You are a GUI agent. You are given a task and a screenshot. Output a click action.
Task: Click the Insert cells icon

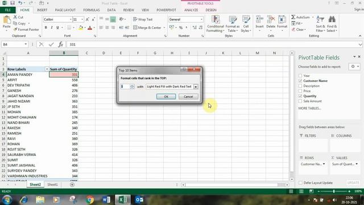tap(259, 19)
